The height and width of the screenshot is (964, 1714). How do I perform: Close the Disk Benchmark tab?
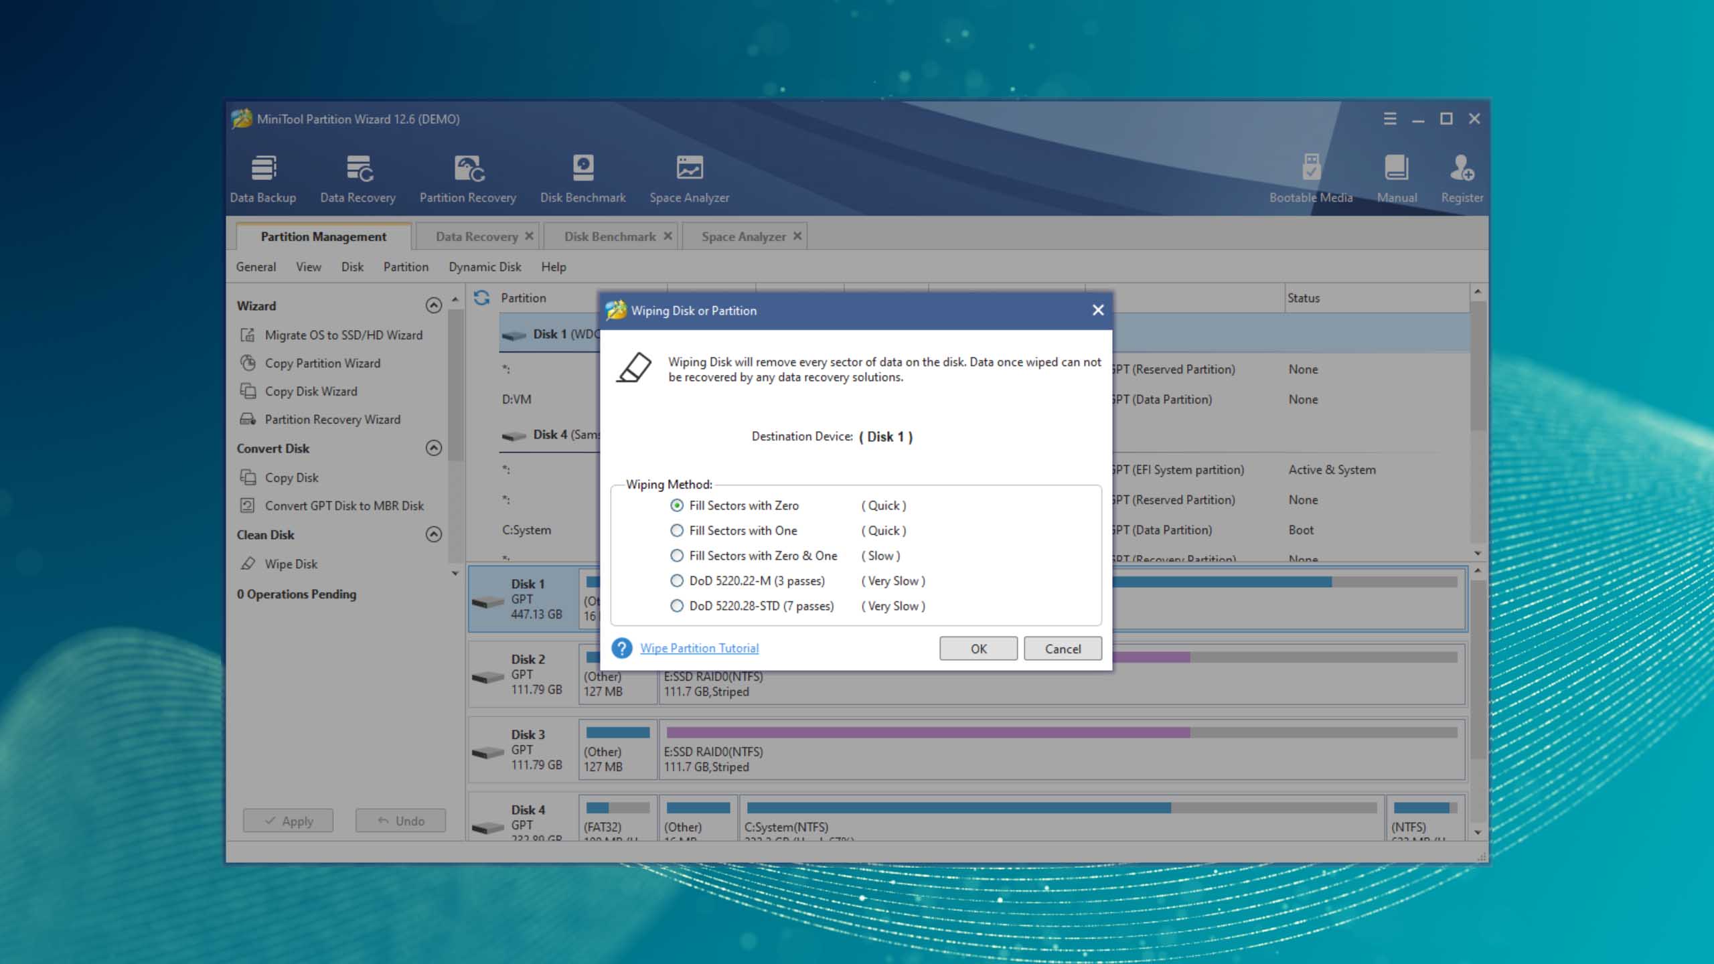(x=668, y=236)
